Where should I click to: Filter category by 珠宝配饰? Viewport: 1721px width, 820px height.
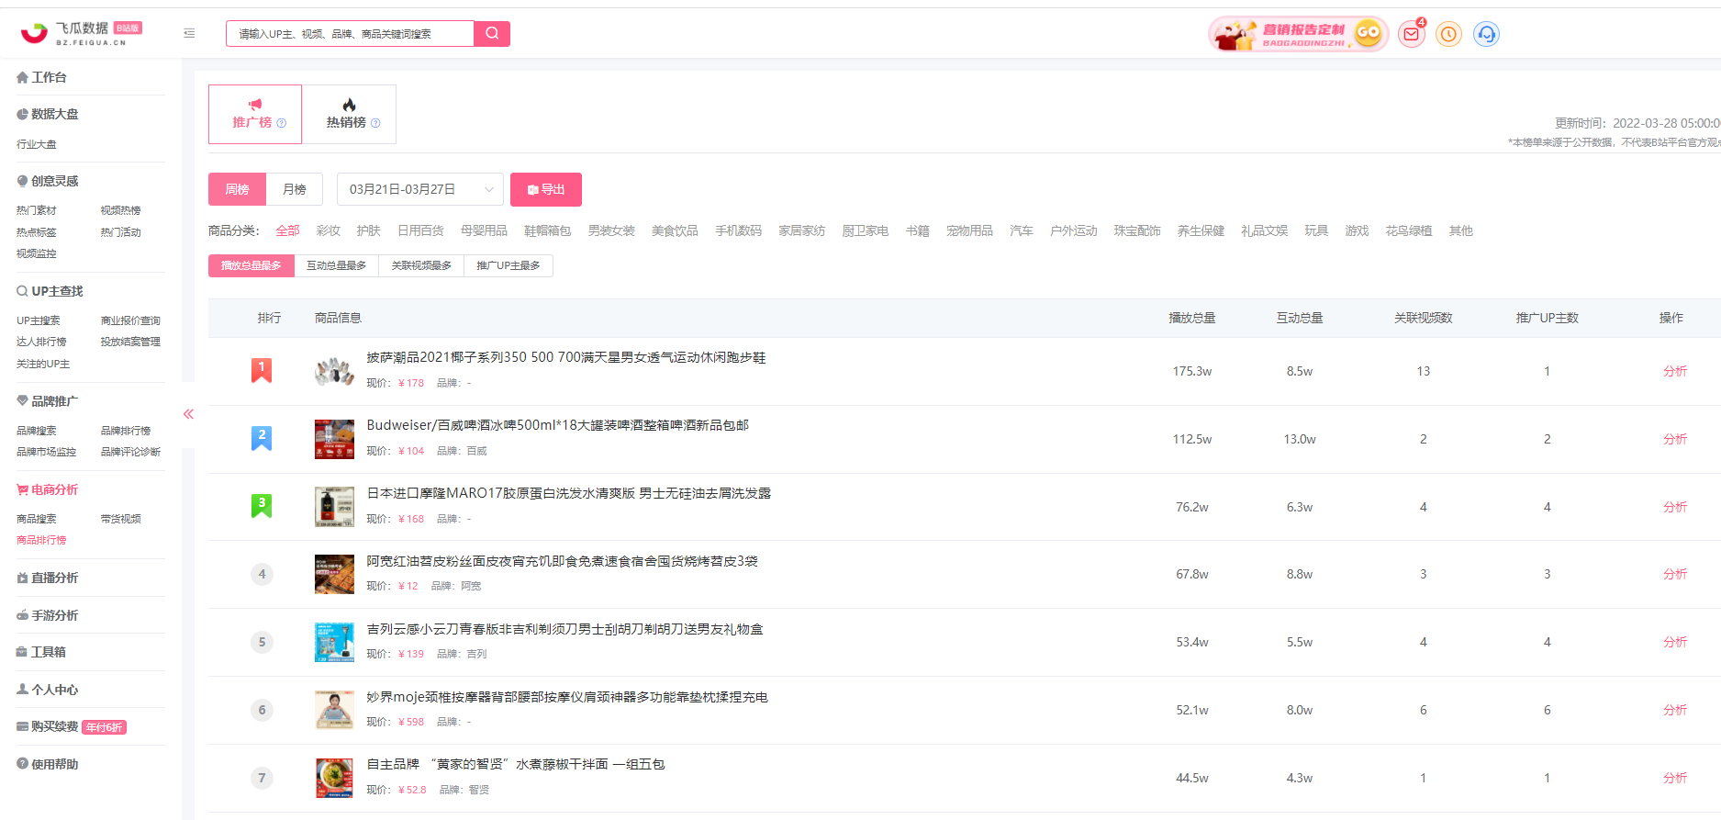click(1137, 230)
